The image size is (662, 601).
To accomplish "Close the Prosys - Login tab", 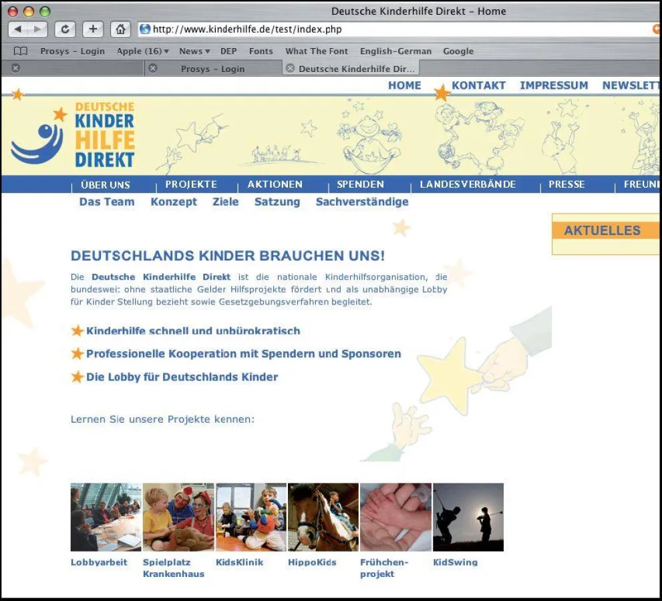I will point(152,68).
